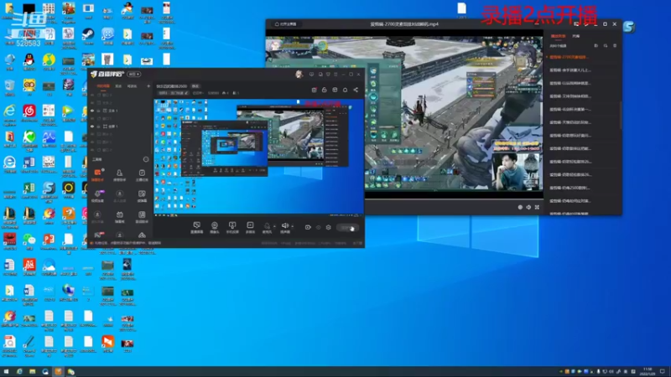
Task: Select the 文本 1 source row
Action: coord(119,111)
